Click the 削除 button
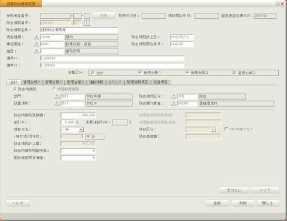 coord(243,203)
